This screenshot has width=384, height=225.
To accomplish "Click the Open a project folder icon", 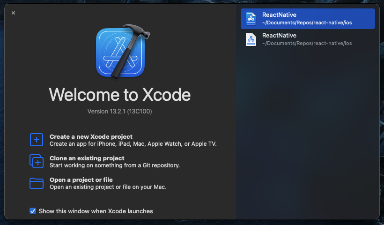I will 37,183.
